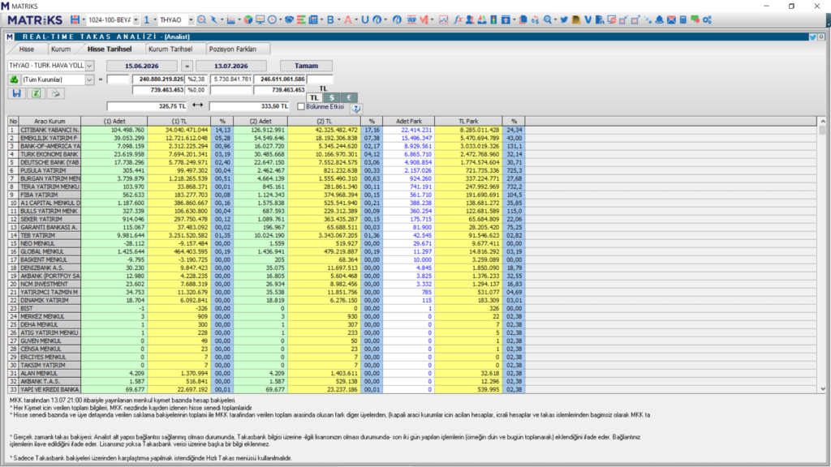The height and width of the screenshot is (467, 831).
Task: Click the blue floppy disk save icon
Action: click(x=16, y=93)
